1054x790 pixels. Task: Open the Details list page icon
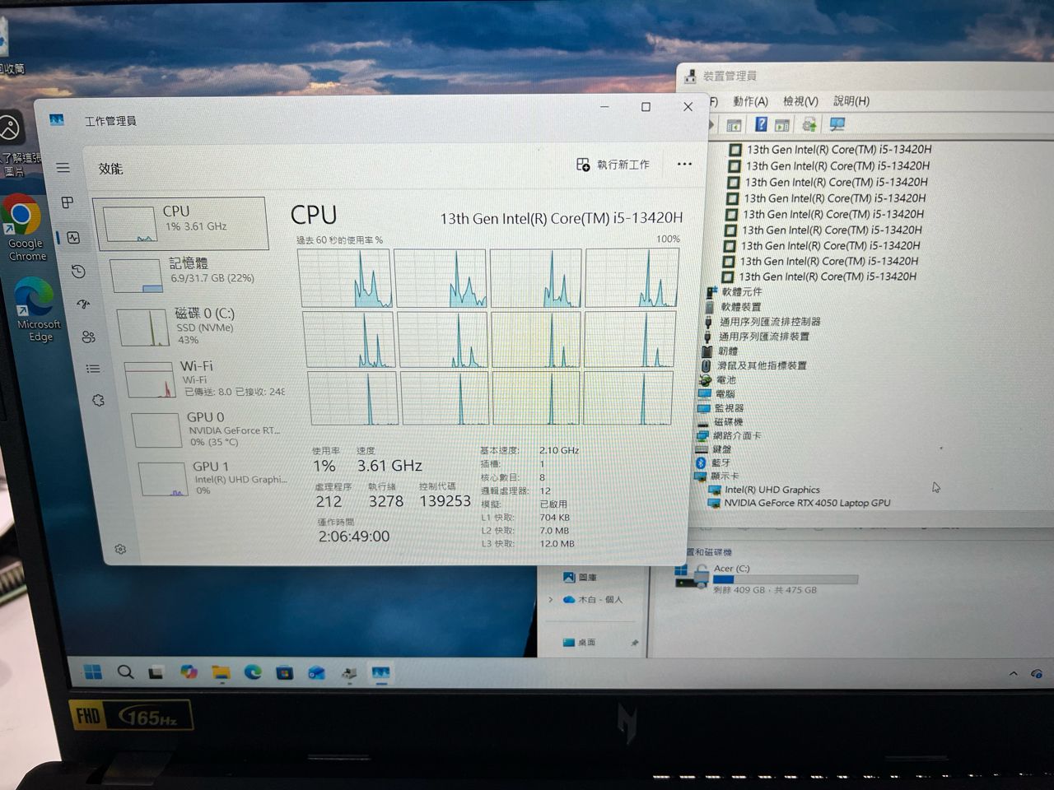93,369
